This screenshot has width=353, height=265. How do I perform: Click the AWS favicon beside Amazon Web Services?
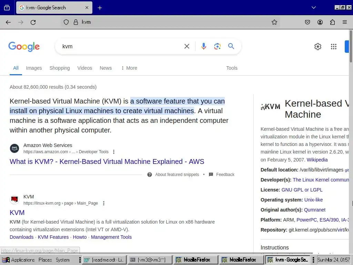click(14, 148)
